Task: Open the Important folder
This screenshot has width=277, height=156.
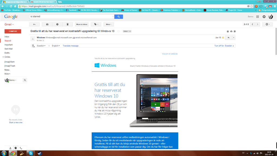Action: 8,45
